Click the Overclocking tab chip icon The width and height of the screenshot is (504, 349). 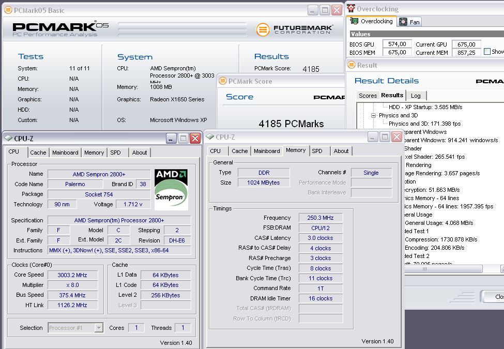[x=354, y=21]
